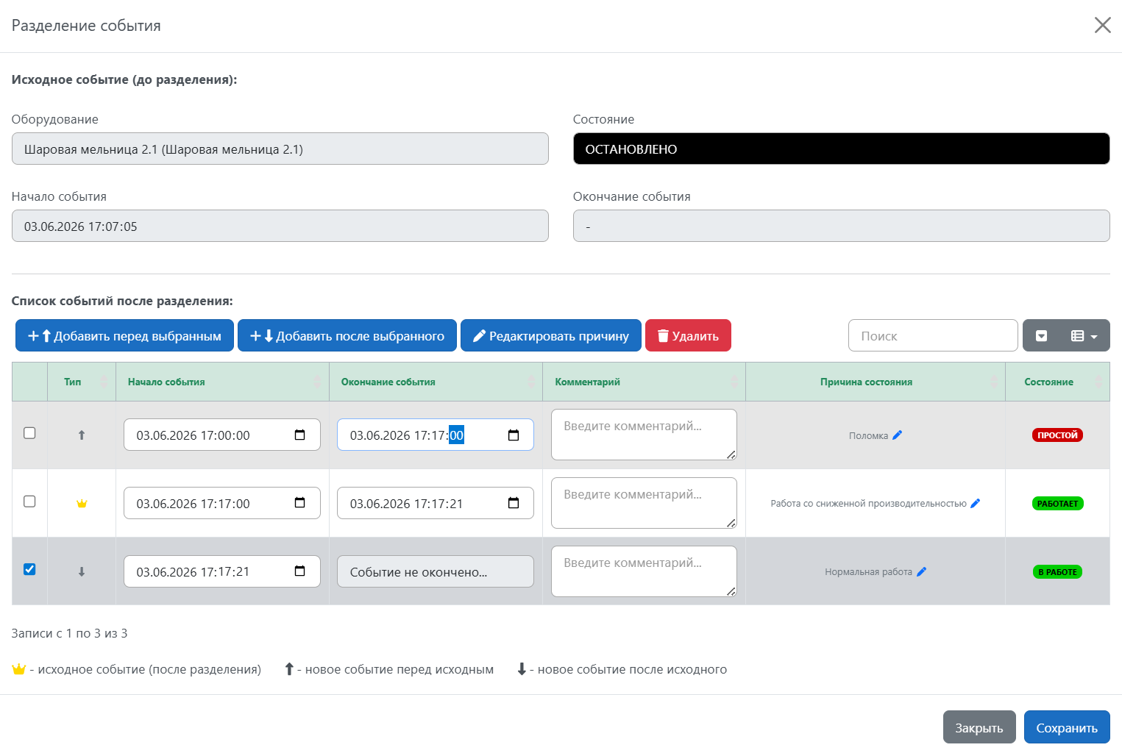This screenshot has height=753, width=1122.
Task: Sort by Начало события column arrows
Action: click(x=317, y=382)
